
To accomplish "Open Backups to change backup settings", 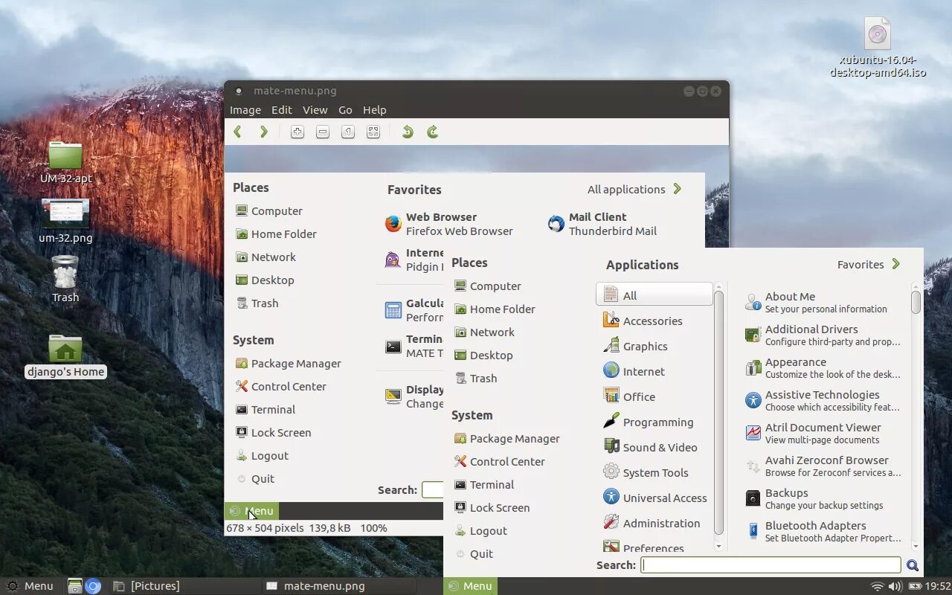I will pyautogui.click(x=786, y=498).
